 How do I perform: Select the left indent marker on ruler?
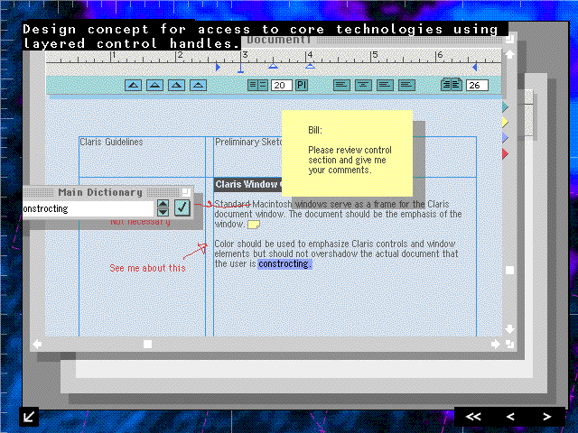[x=219, y=67]
